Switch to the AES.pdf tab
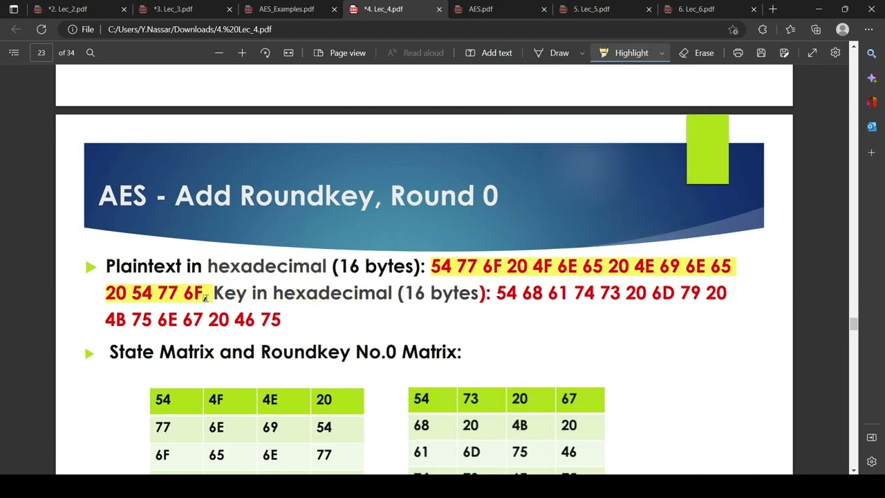The image size is (885, 498). [x=500, y=9]
